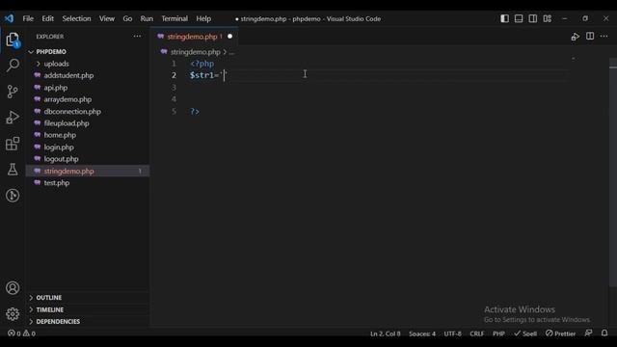Click on line 1 <?php opening tag

coord(202,64)
